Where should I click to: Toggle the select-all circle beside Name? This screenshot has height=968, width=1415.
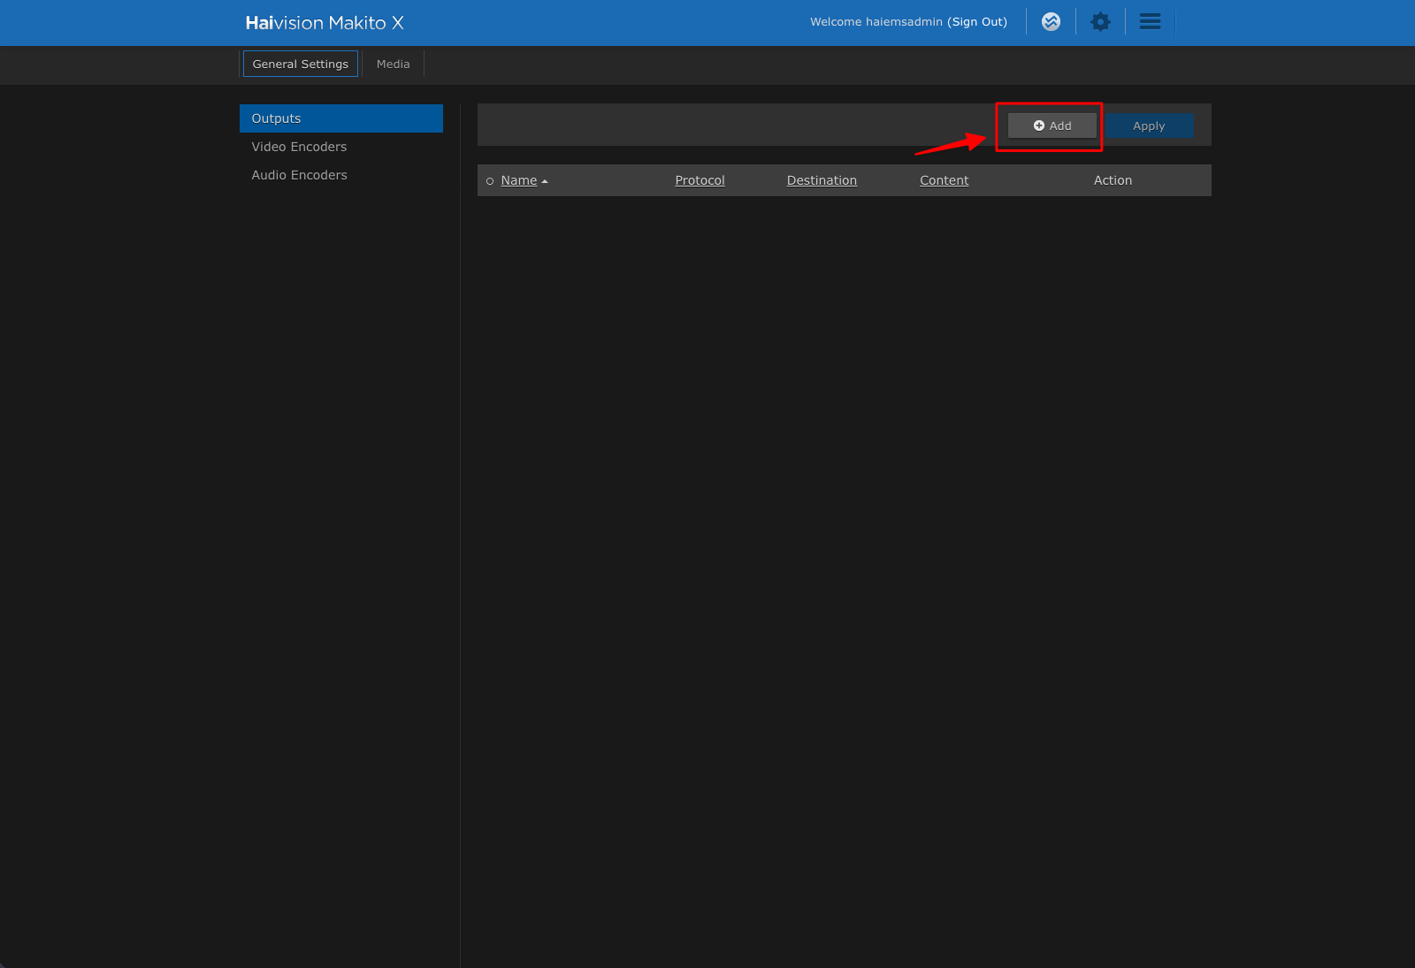point(490,181)
